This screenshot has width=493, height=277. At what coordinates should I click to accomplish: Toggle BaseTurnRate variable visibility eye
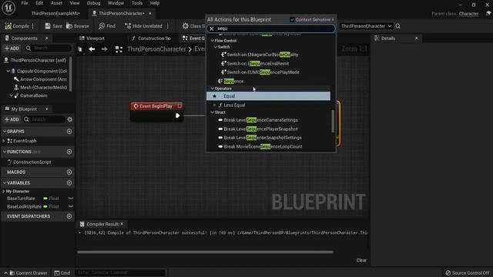tap(71, 199)
